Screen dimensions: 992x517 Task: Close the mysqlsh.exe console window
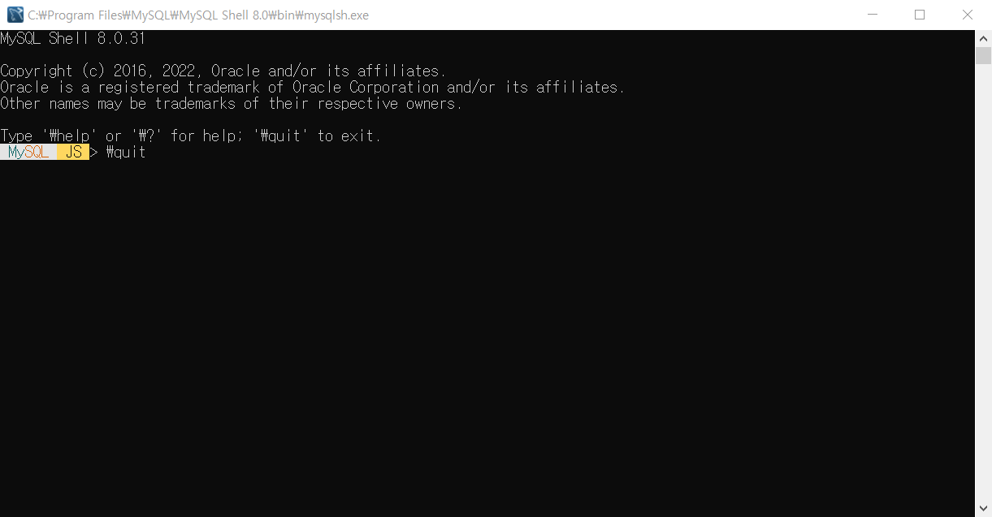point(967,15)
